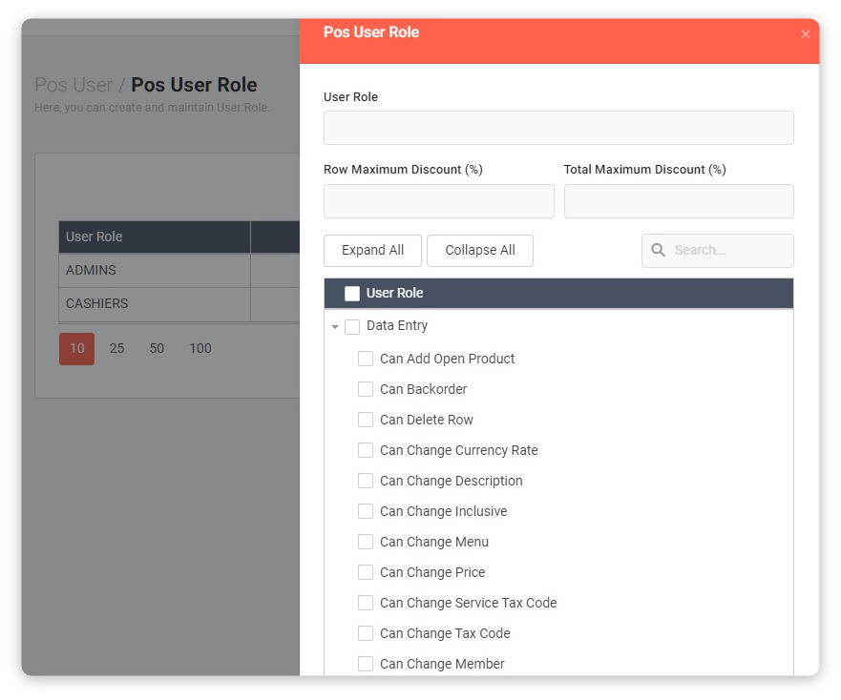Check the User Role header checkbox
This screenshot has height=700, width=841.
click(352, 294)
